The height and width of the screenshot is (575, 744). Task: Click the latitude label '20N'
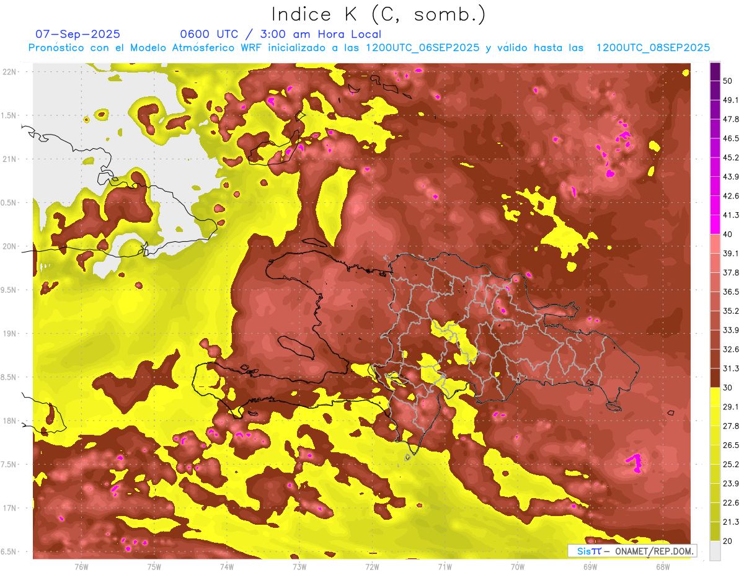[9, 246]
